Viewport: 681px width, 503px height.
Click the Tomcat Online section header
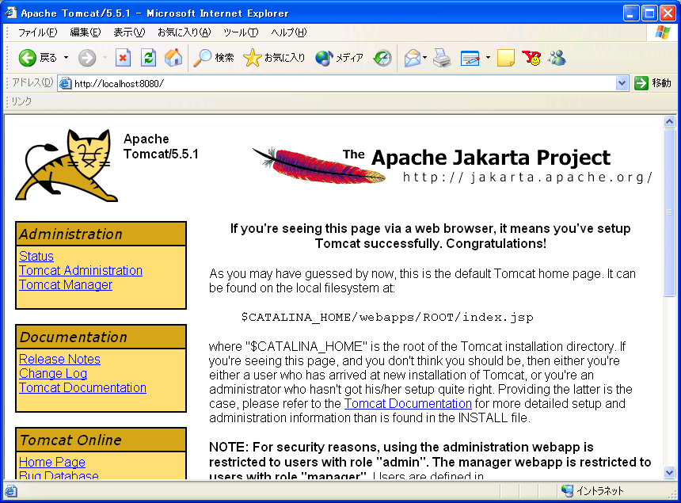[101, 440]
